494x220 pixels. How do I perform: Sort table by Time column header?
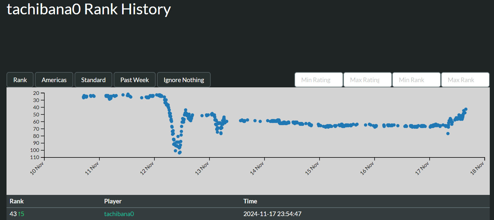point(250,201)
